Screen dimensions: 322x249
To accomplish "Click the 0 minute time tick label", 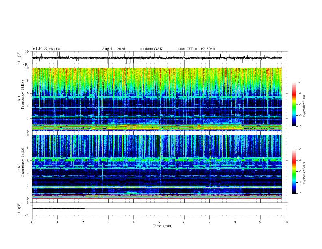I will coord(32,222).
